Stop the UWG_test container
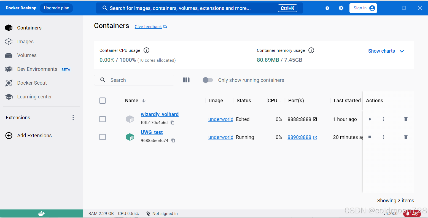The image size is (428, 218). click(370, 137)
